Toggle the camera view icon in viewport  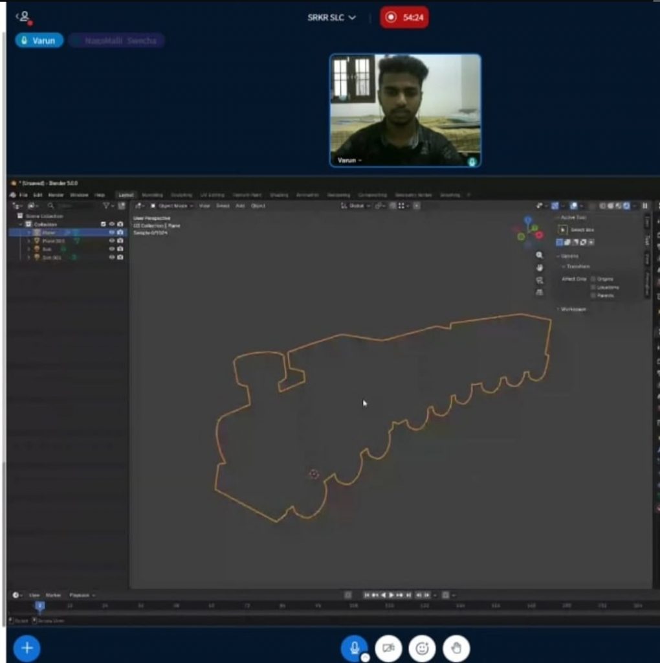pos(540,280)
